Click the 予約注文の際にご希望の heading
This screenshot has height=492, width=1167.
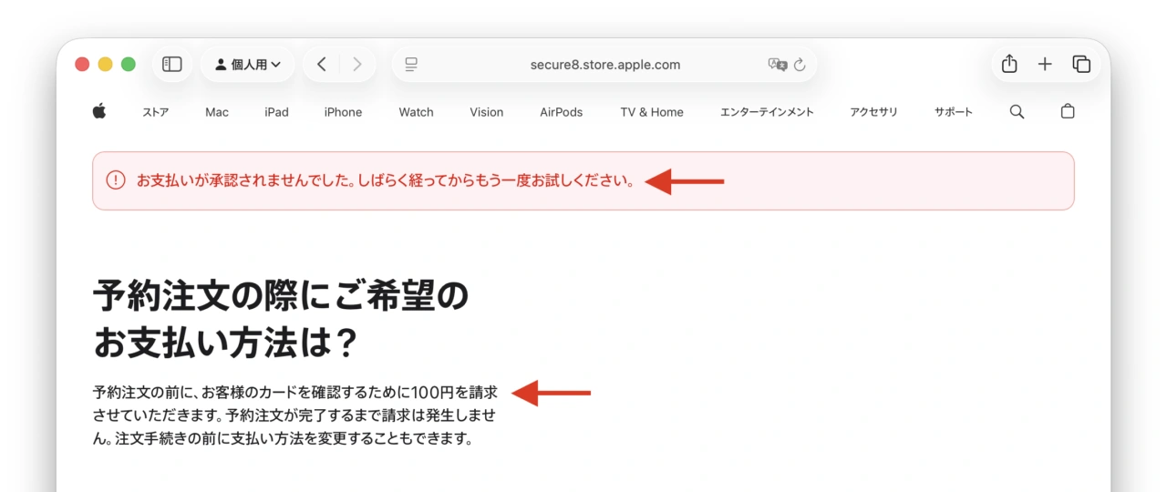point(281,320)
